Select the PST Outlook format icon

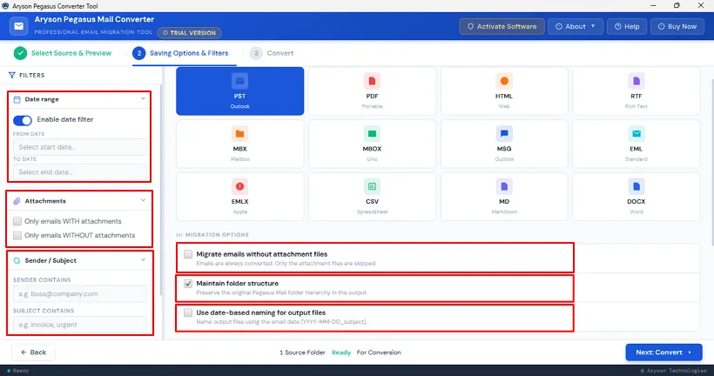point(239,81)
